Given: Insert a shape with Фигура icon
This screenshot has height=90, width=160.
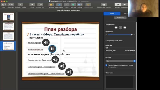Looking at the screenshot, I should [x=73, y=5].
